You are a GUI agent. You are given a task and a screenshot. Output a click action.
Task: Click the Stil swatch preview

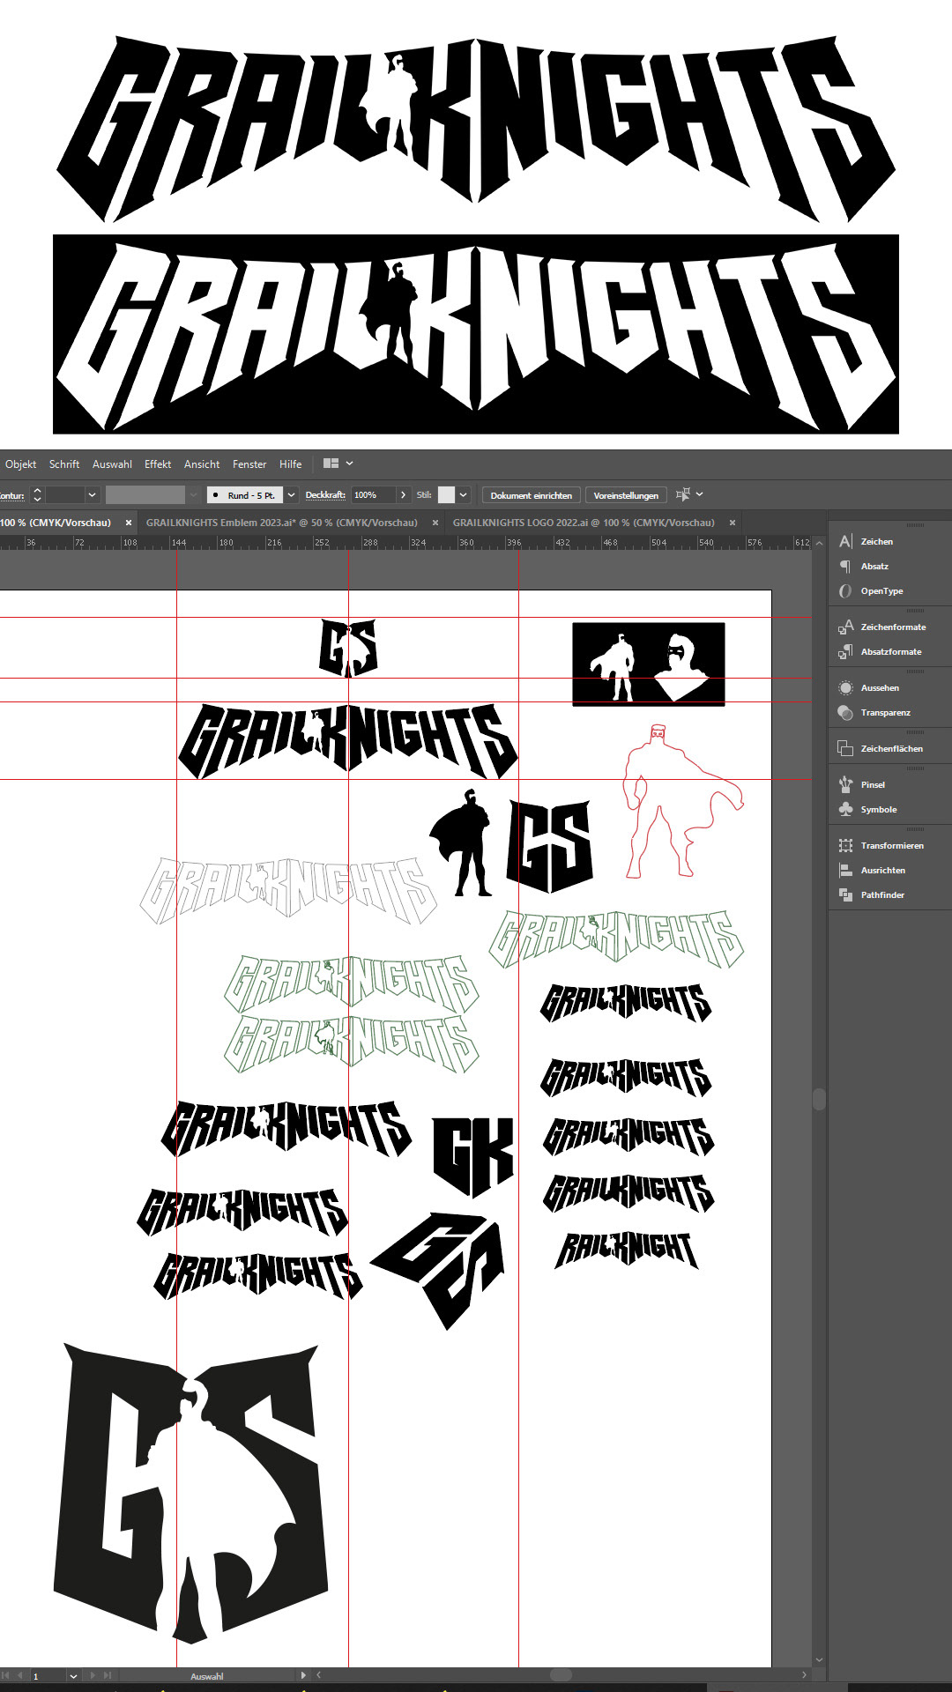tap(446, 495)
